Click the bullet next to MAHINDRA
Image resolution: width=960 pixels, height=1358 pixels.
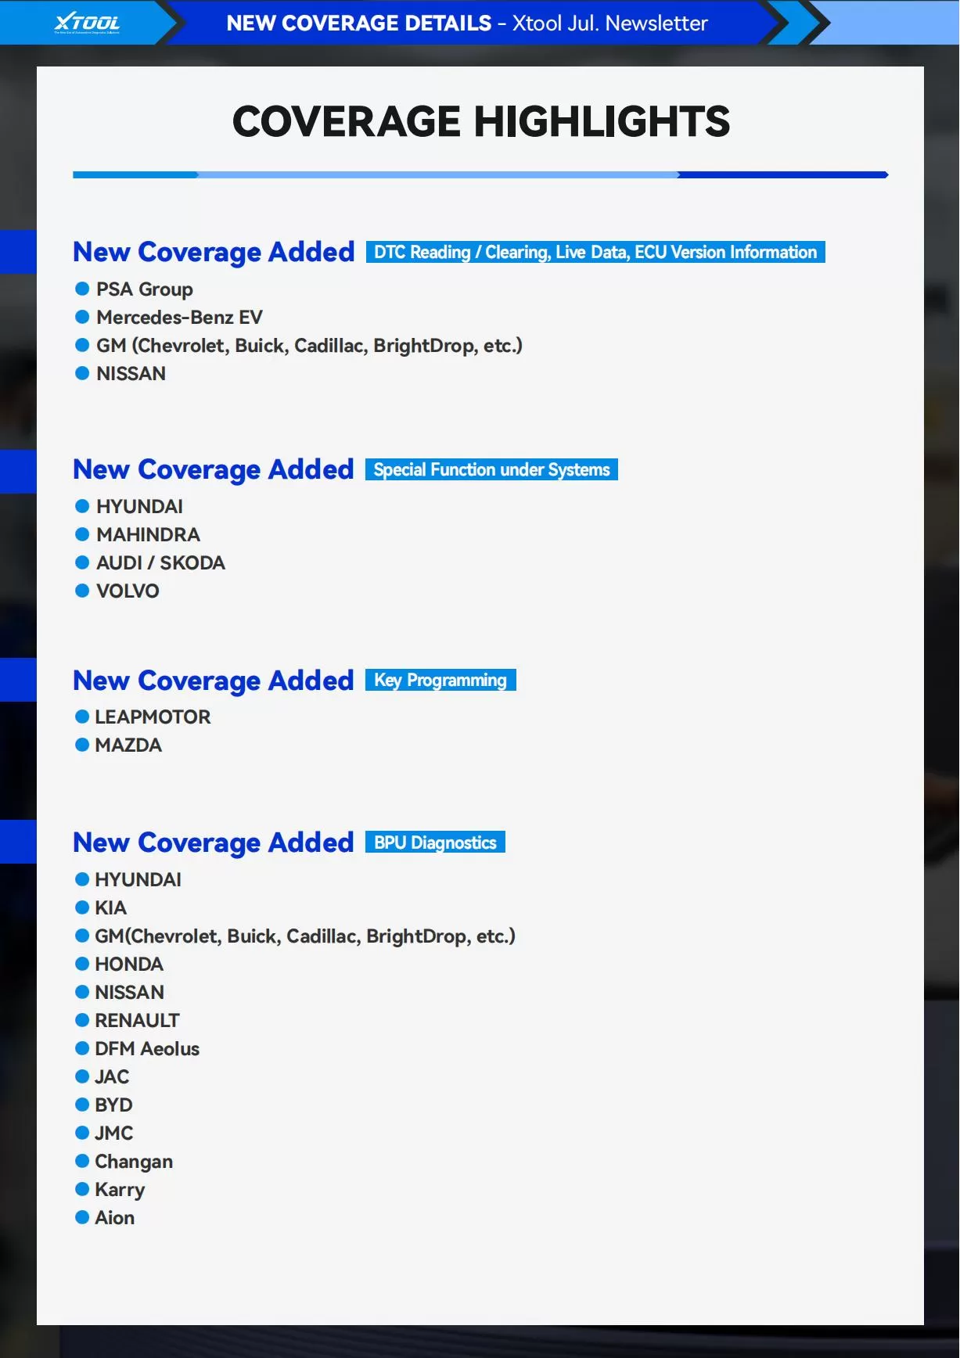coord(82,534)
